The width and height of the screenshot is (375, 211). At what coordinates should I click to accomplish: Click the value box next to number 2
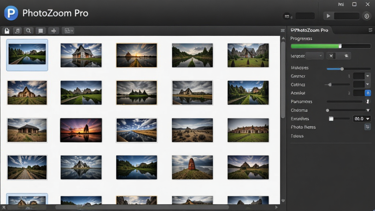359,93
